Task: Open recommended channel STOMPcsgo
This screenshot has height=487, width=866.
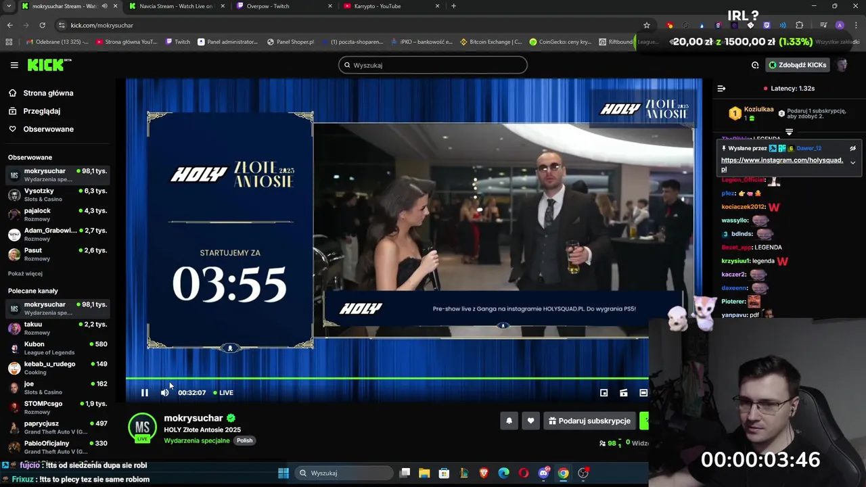Action: [x=58, y=407]
